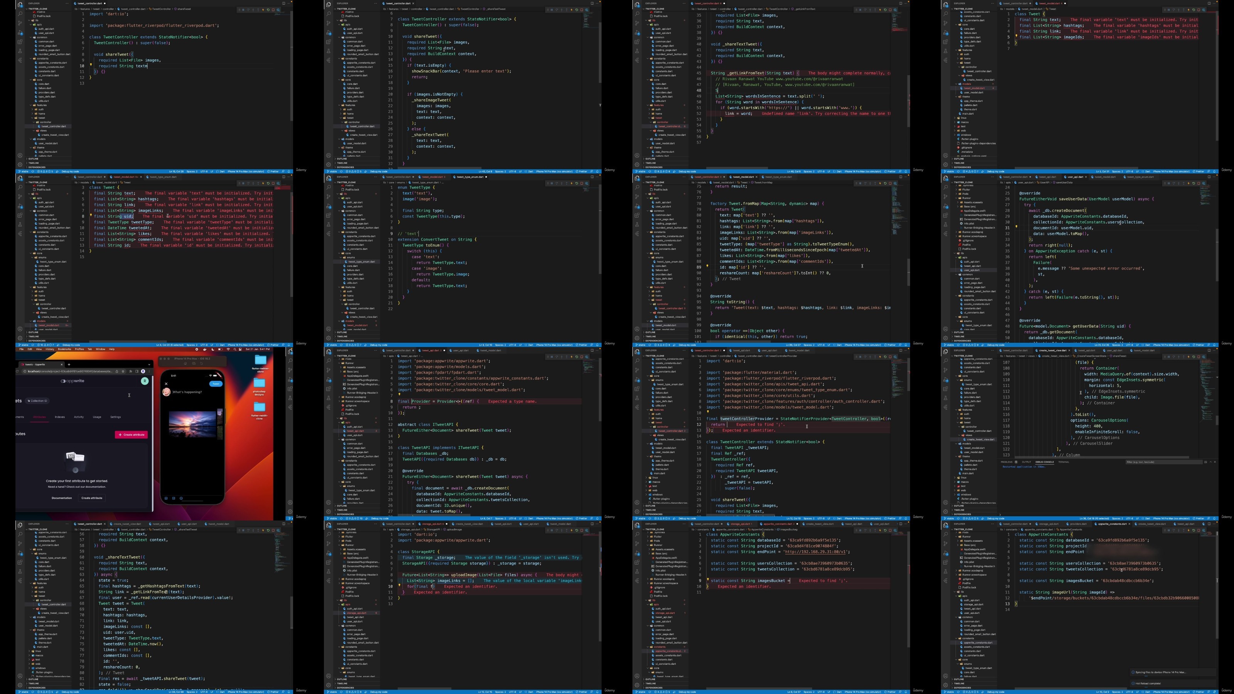Tap the emoji icon in tweet composer
Image resolution: width=1234 pixels, height=694 pixels.
coord(181,498)
